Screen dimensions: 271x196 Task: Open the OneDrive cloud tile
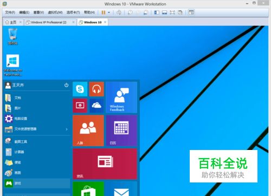click(x=96, y=106)
